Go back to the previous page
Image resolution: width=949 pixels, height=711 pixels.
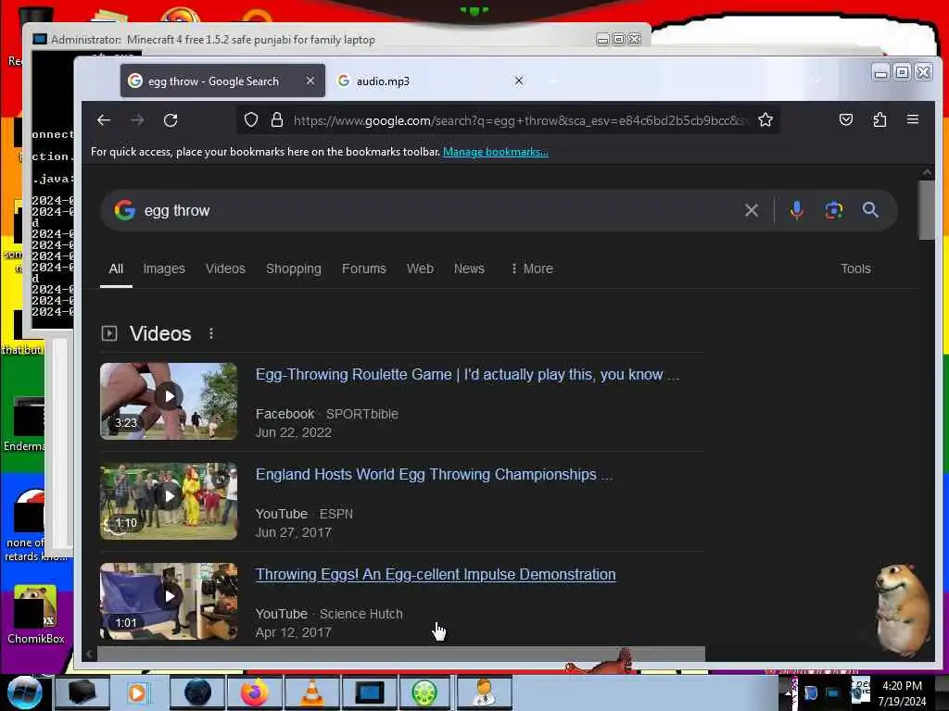coord(104,119)
